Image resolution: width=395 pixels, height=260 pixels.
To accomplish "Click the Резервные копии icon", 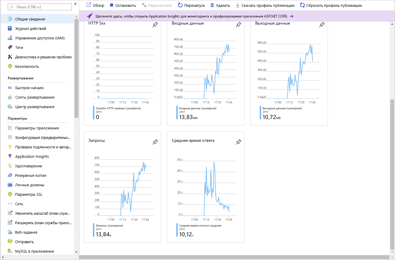I will coord(10,175).
